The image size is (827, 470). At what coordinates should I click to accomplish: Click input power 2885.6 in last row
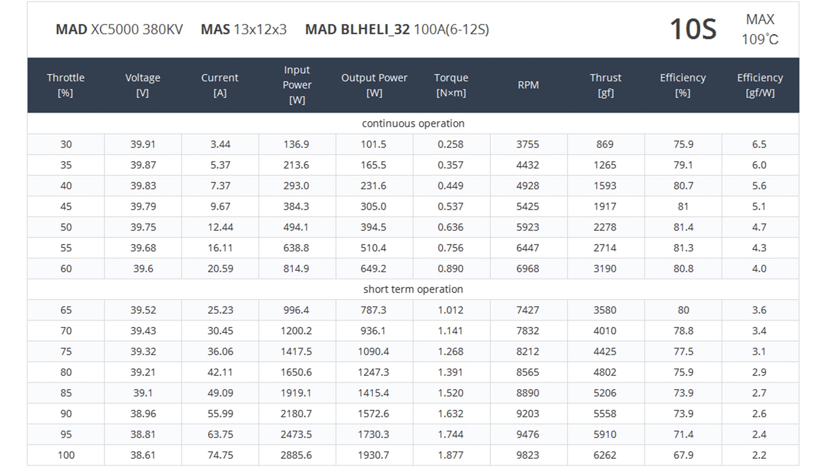click(x=296, y=455)
